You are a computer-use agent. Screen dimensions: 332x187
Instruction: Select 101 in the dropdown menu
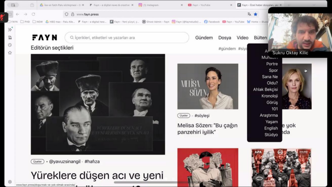[x=274, y=109]
